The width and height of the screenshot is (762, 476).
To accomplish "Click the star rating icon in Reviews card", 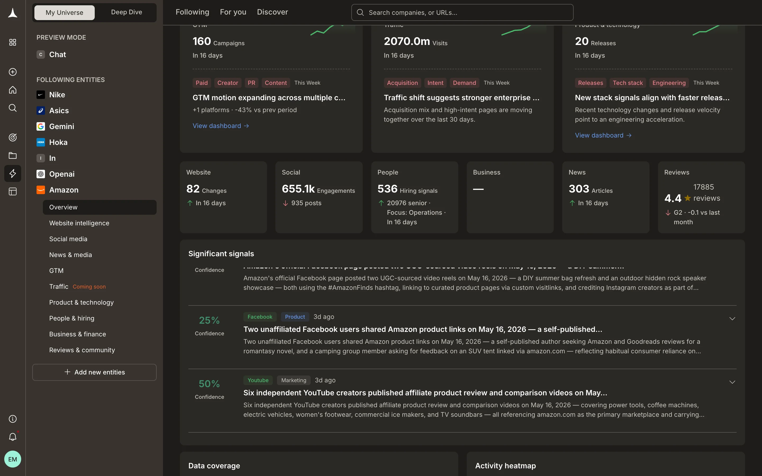I will coord(687,198).
